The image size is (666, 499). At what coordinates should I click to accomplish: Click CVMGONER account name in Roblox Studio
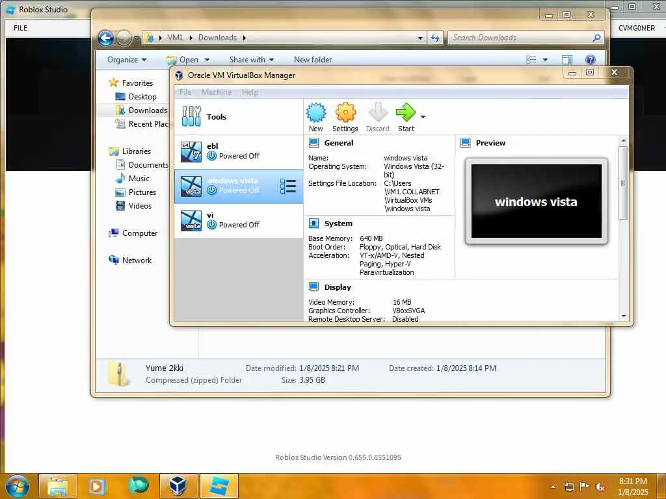point(636,28)
